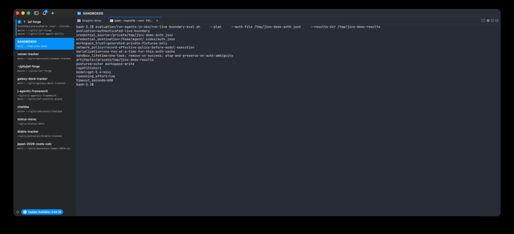Select the jaf-forge workspace at top
Viewport: 514px width, 234px height.
coord(45,27)
